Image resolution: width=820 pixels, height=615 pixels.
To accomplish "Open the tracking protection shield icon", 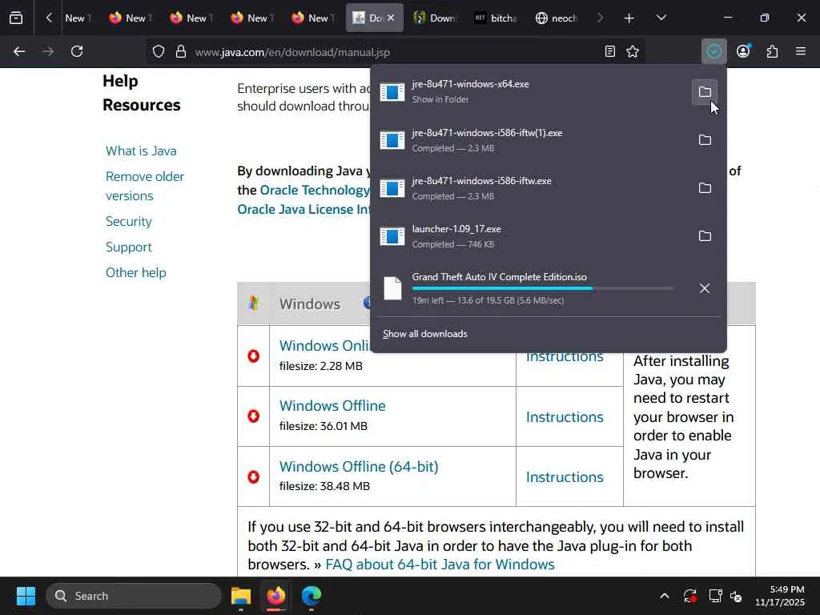I will (159, 52).
